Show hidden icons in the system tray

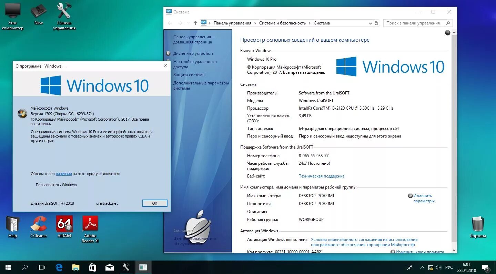coord(422,267)
